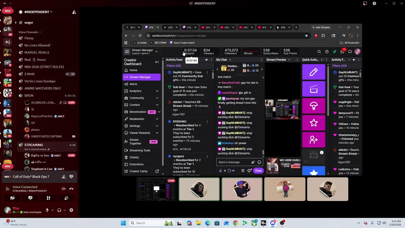Open ex twitter bookmark
Screen dimensions: 405x228
pos(140,43)
